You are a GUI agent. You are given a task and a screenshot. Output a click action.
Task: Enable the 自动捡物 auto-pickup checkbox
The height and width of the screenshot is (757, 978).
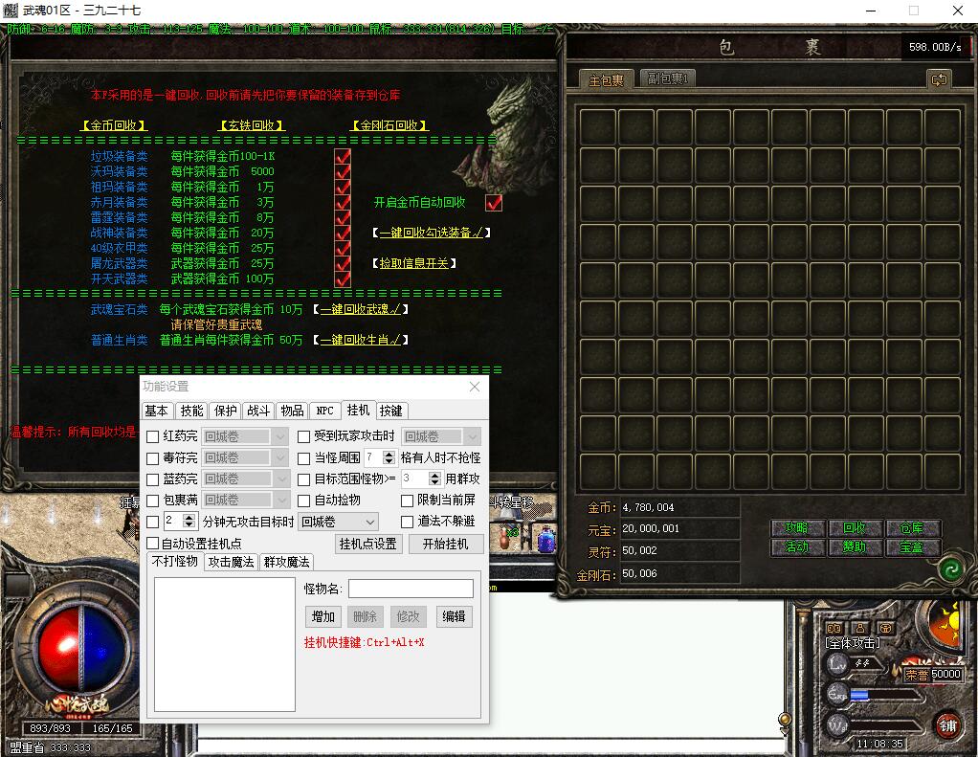(304, 500)
